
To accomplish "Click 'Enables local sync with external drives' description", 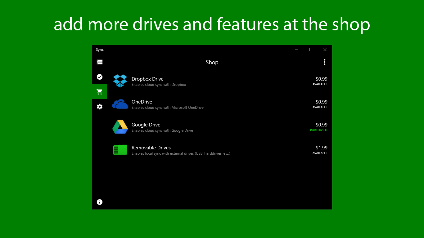I will coord(181,153).
